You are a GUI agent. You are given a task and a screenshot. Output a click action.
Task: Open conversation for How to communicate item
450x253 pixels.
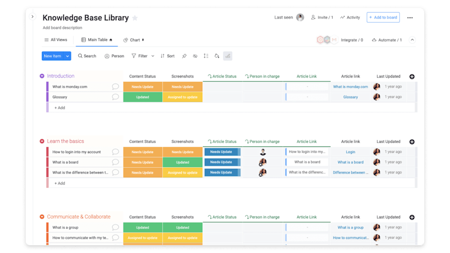click(x=116, y=238)
